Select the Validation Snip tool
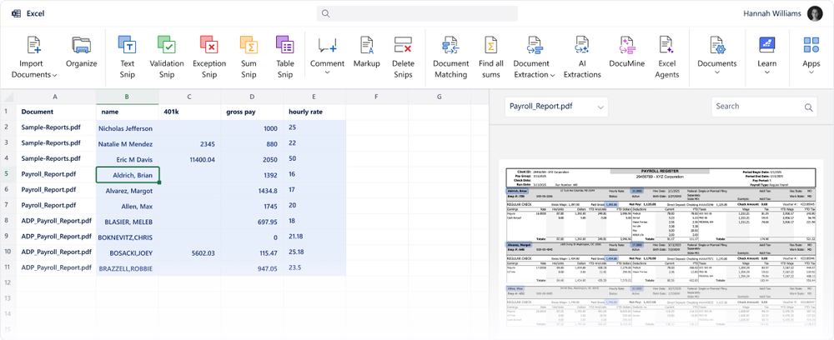834x340 pixels. pos(167,45)
